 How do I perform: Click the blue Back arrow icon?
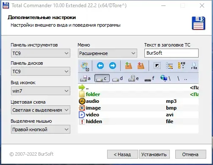pyautogui.click(x=100, y=66)
